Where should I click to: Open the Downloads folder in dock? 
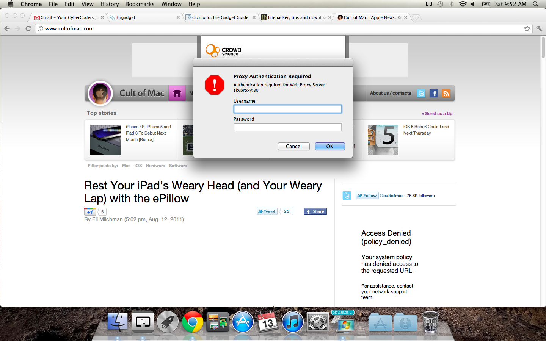pos(405,323)
